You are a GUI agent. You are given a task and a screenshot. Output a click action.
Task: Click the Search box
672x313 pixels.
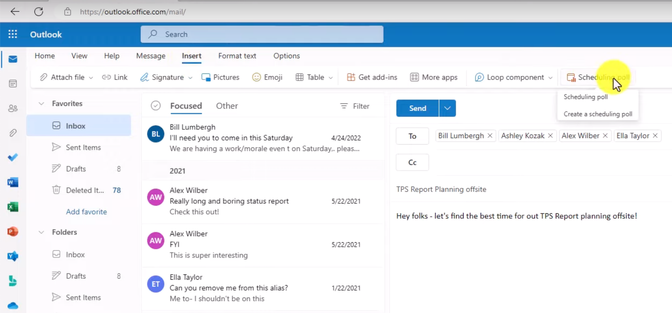(262, 34)
